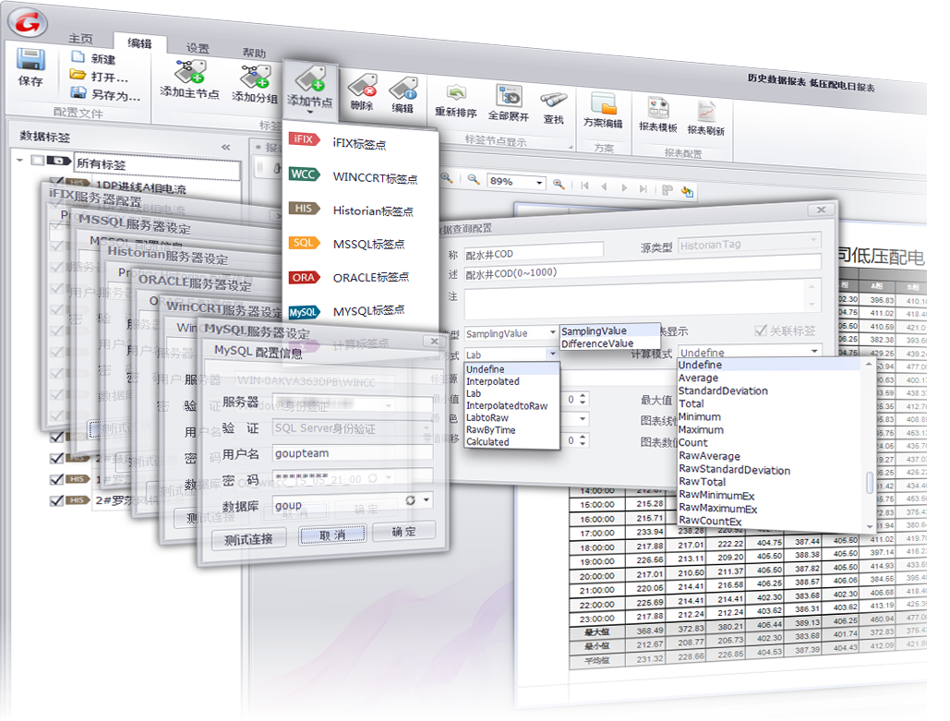Open the 89% zoom level dropdown
Image resolution: width=950 pixels, height=721 pixels.
(538, 182)
